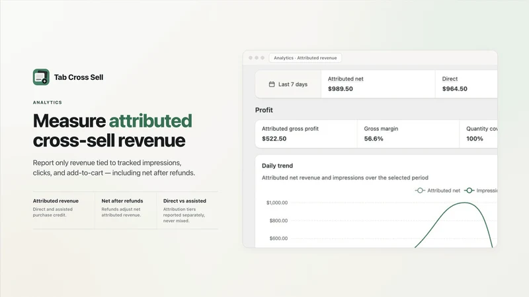Screen dimensions: 529x297
Task: Click the Tab Cross Sell brand name
Action: (79, 77)
